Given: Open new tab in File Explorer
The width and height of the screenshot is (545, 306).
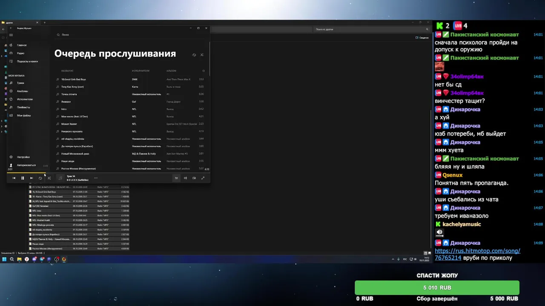Looking at the screenshot, I should tap(44, 23).
